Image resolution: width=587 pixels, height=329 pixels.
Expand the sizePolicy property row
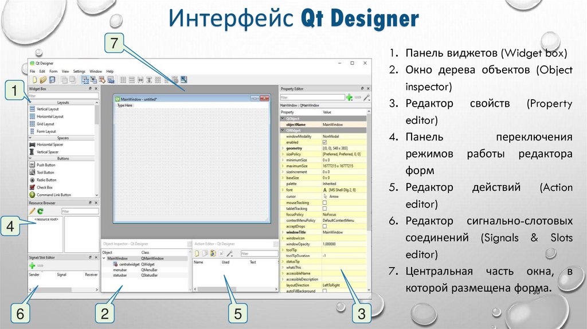[283, 154]
